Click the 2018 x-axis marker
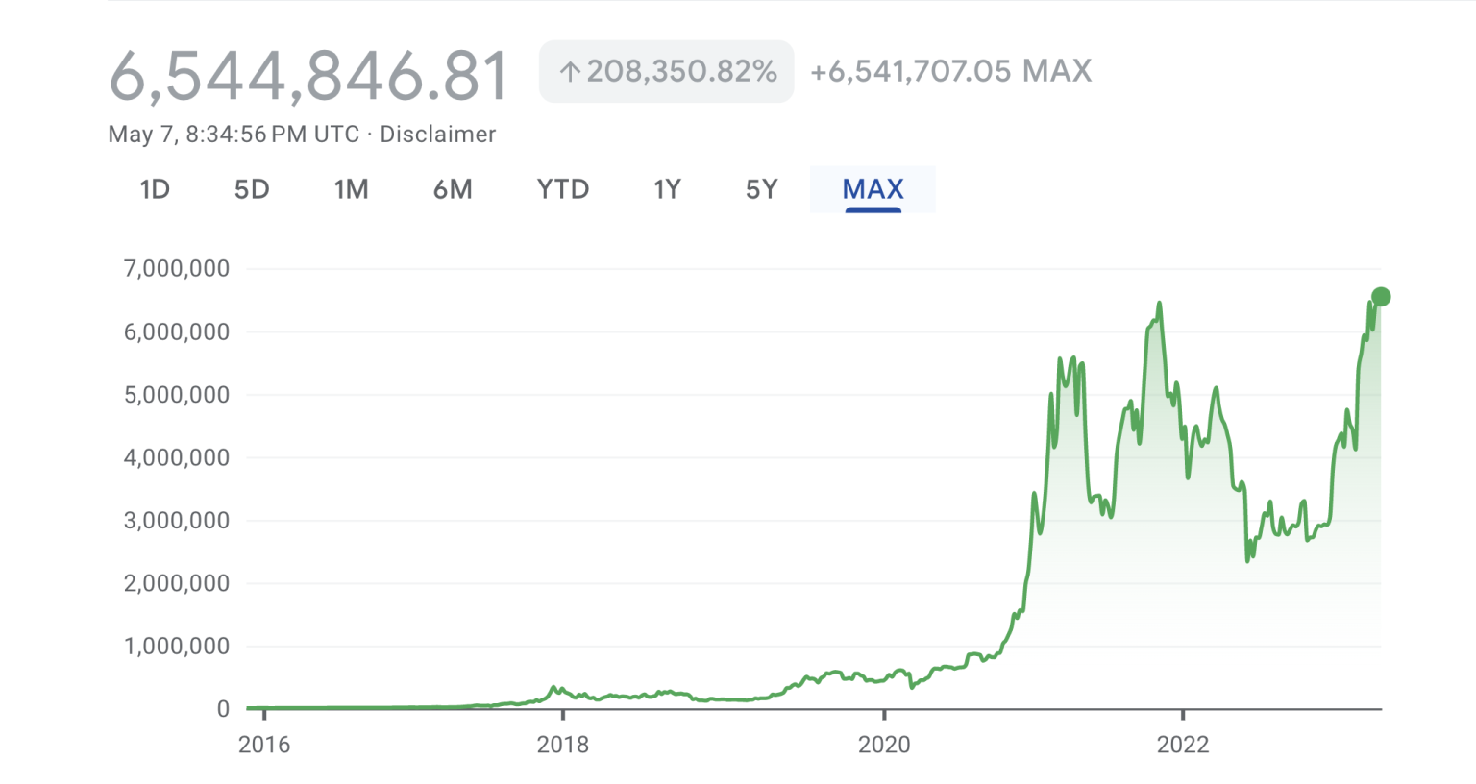The height and width of the screenshot is (784, 1476). point(563,745)
